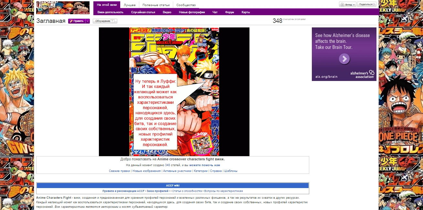Open the Категории link
The width and height of the screenshot is (423, 210).
201,171
